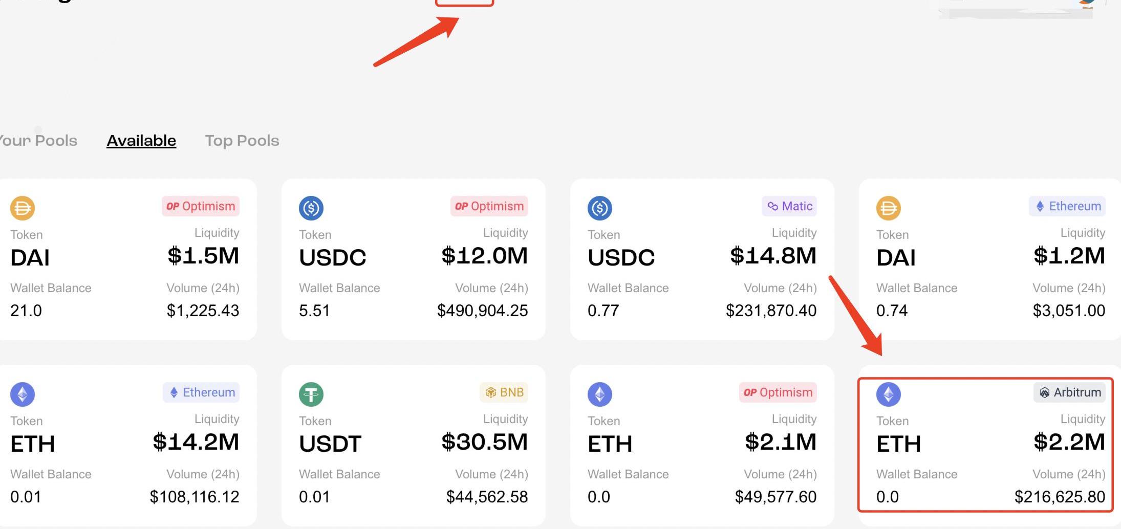Click the ETH token icon on the Ethereum pool
The width and height of the screenshot is (1121, 529).
click(23, 394)
